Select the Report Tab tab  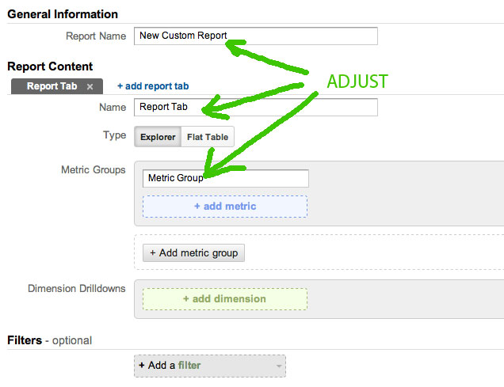57,86
